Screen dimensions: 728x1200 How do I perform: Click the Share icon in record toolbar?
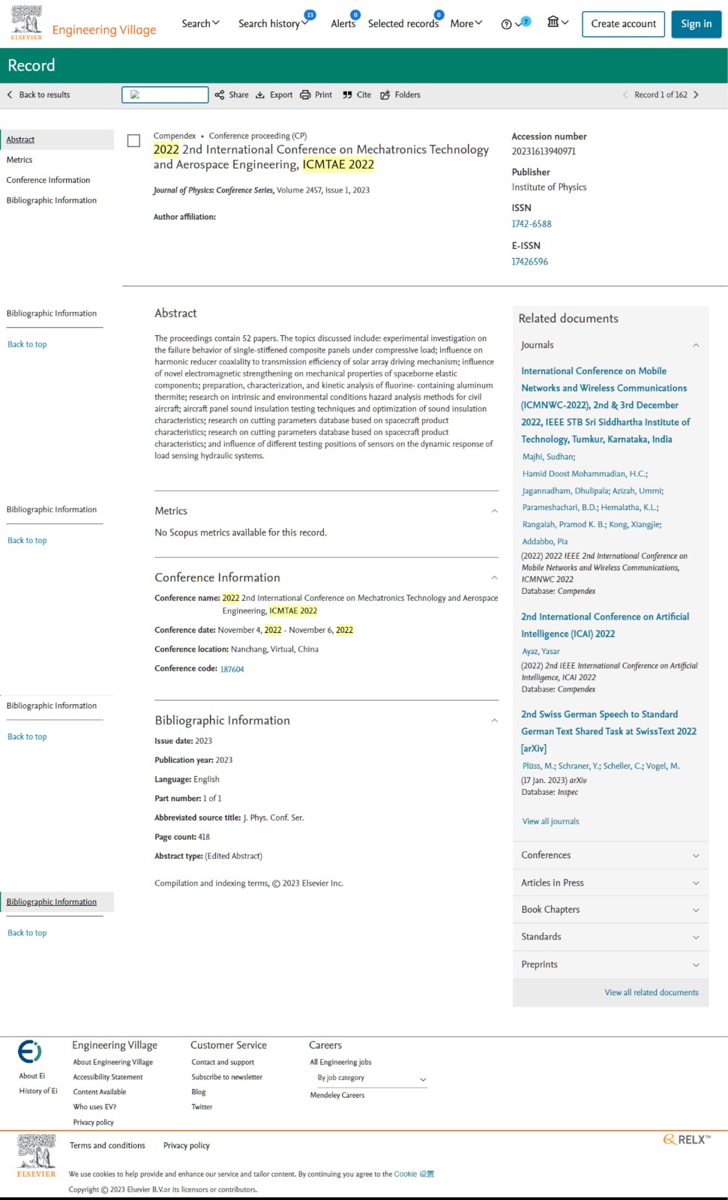point(220,95)
